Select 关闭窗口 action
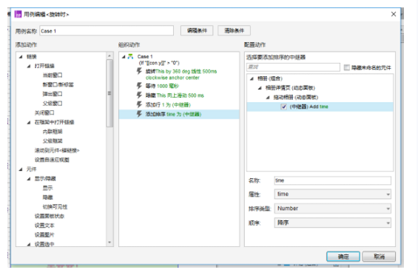The width and height of the screenshot is (418, 275). pos(44,112)
